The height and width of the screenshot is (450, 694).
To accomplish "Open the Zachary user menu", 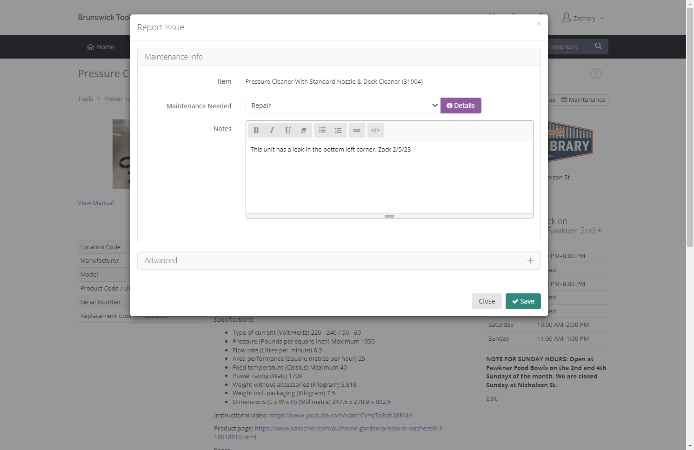I will click(x=583, y=18).
